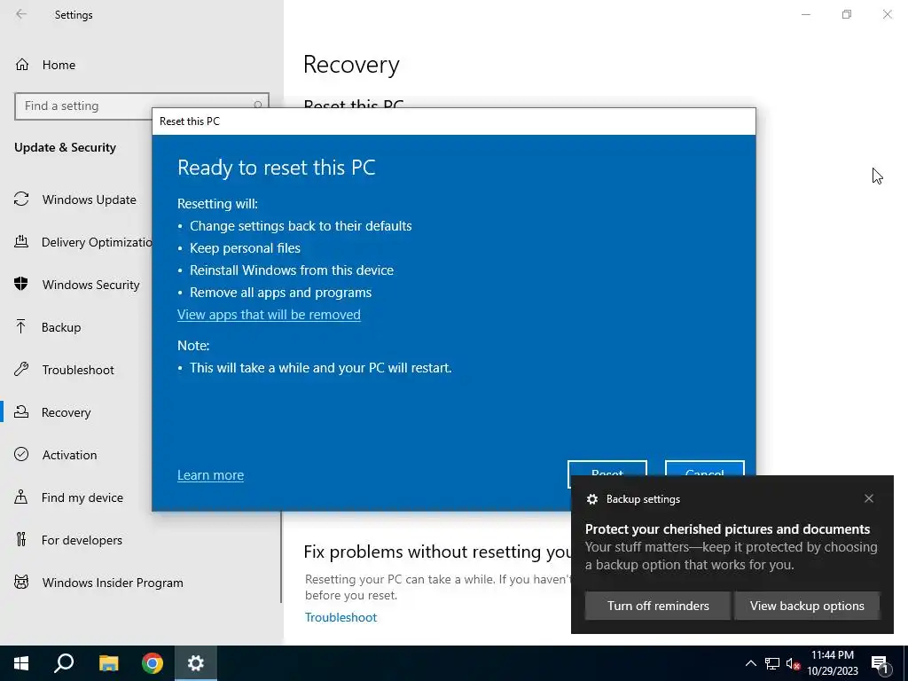Click 'Reset this PC' dialog title
Image resolution: width=908 pixels, height=681 pixels.
coord(190,121)
